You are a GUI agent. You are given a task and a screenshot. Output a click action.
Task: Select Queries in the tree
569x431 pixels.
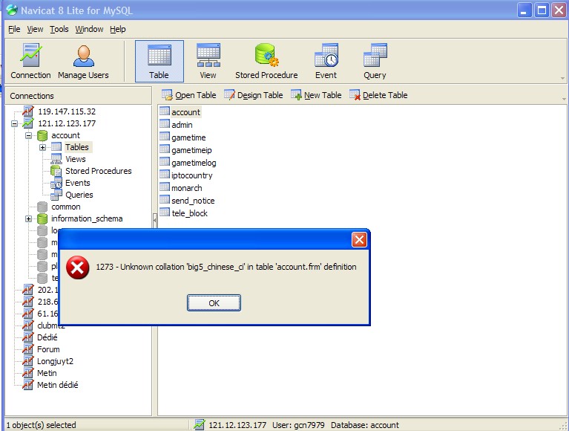(79, 195)
